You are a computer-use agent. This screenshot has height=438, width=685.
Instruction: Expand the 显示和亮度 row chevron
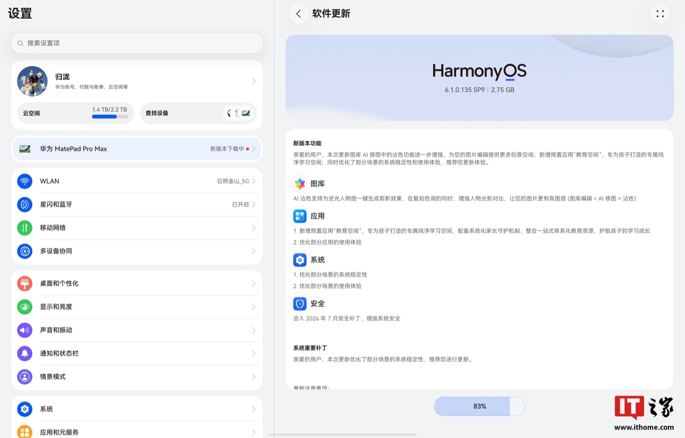click(254, 307)
